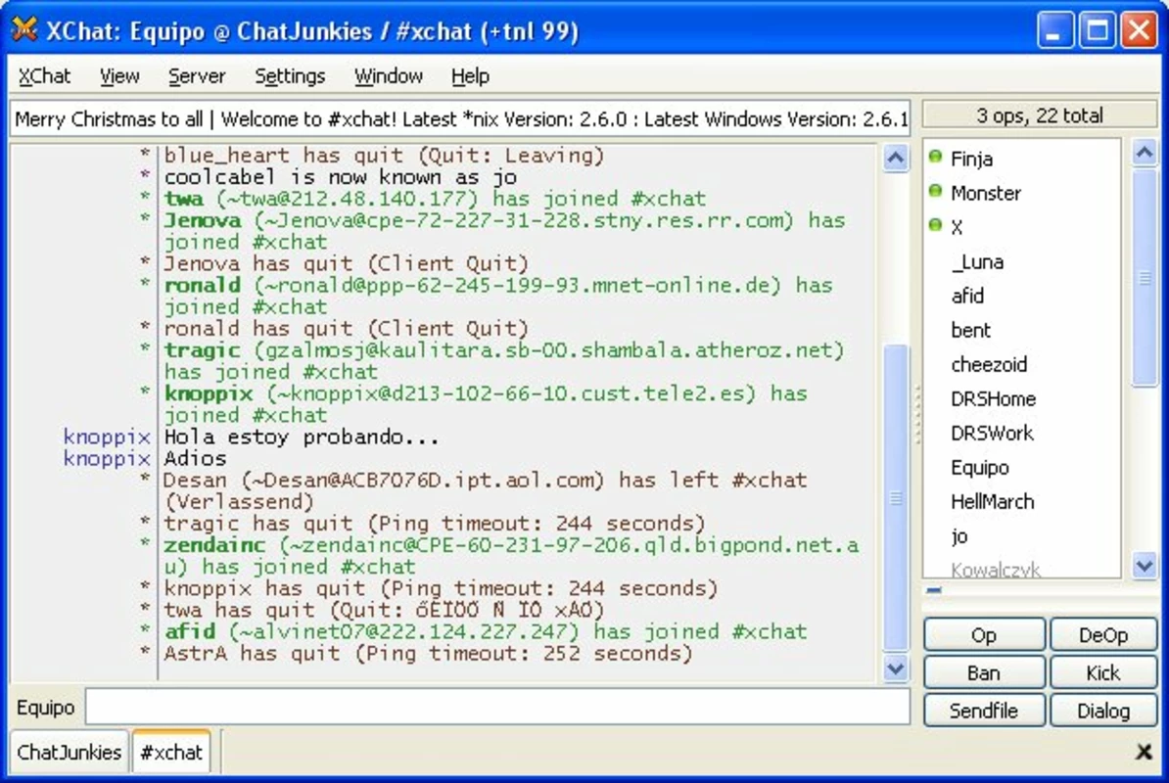Click the 'zendainc' join line nickname
1169x783 pixels.
tap(214, 545)
